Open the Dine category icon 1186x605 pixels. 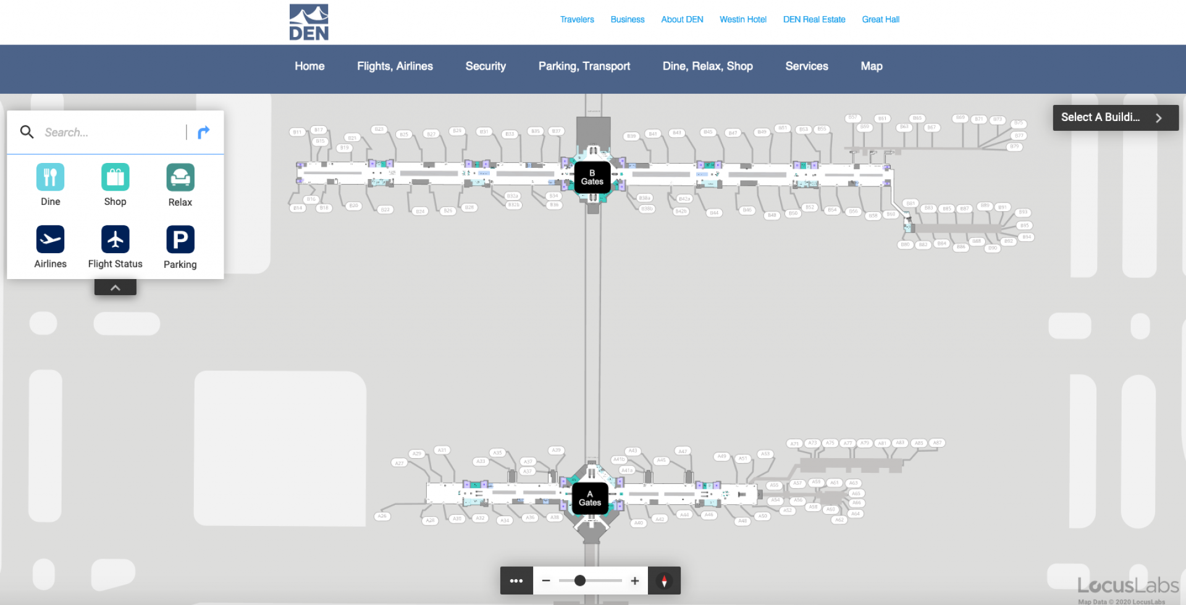click(x=50, y=177)
